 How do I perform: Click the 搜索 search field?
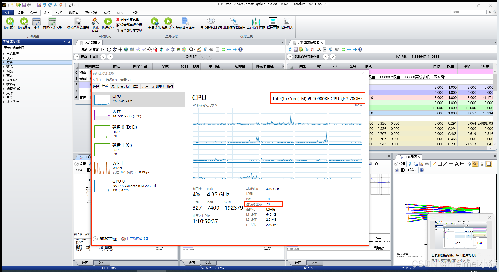click(x=469, y=12)
